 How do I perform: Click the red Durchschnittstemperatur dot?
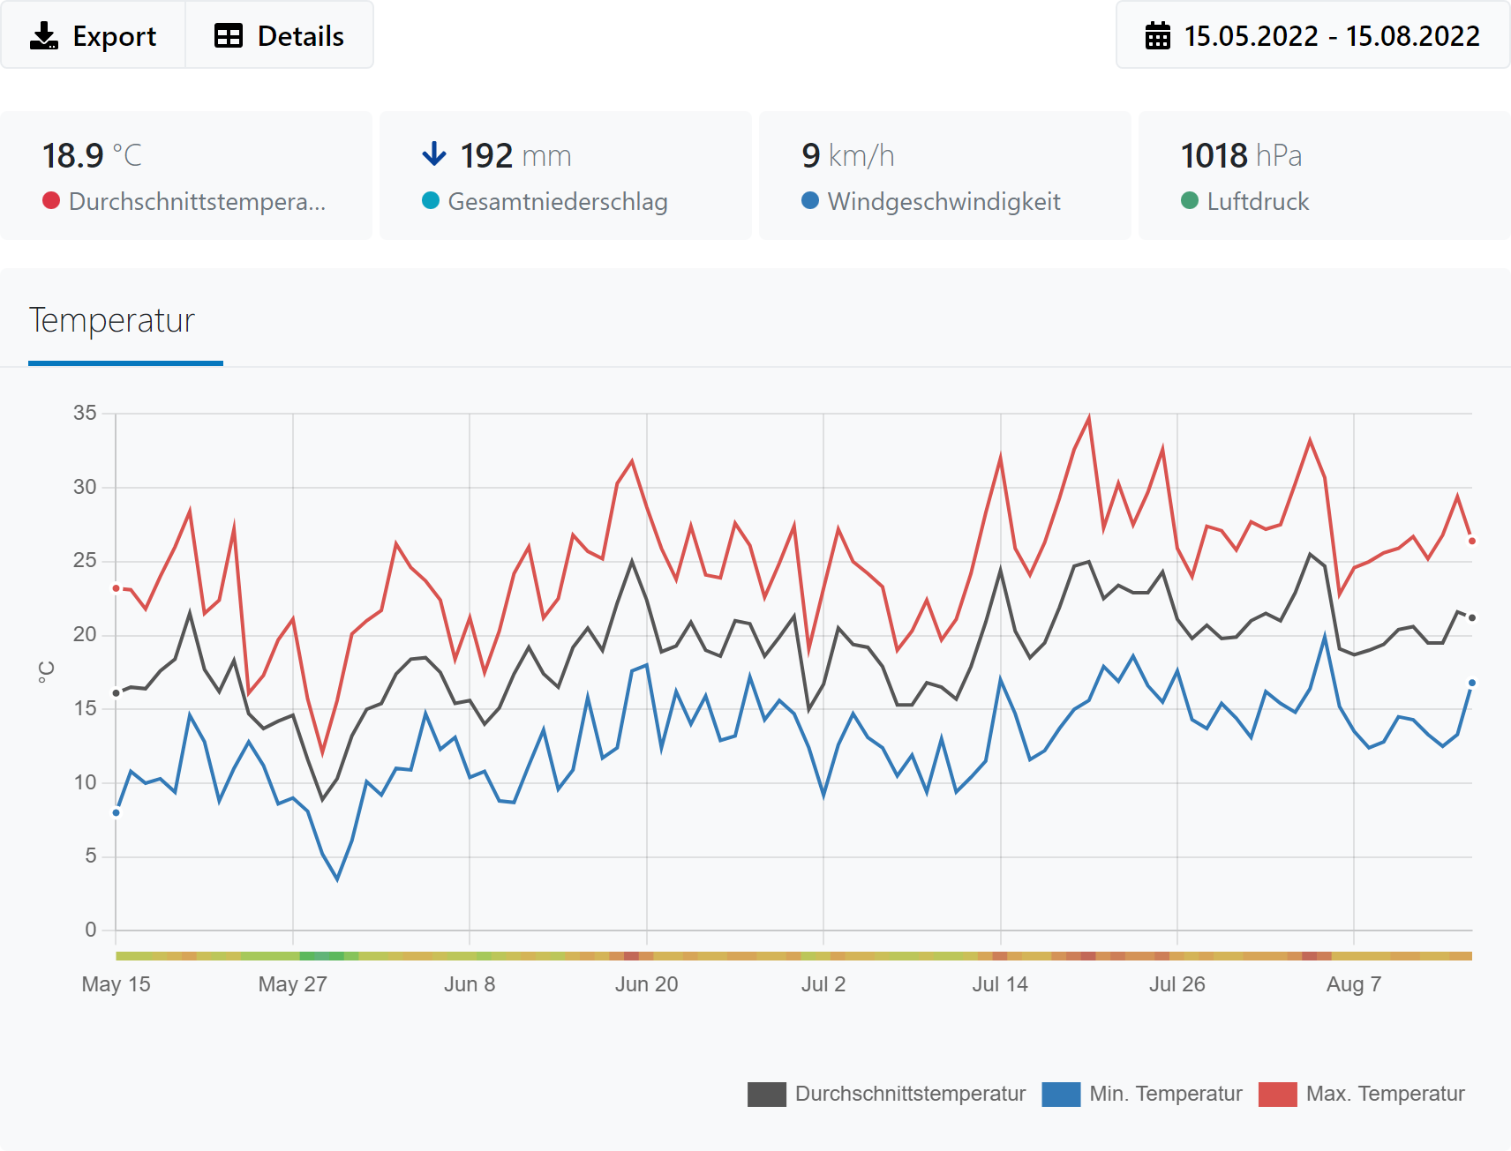pos(51,201)
